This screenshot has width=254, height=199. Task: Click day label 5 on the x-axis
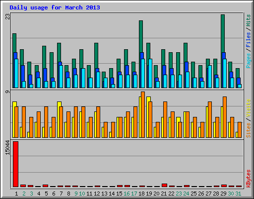click(x=46, y=194)
